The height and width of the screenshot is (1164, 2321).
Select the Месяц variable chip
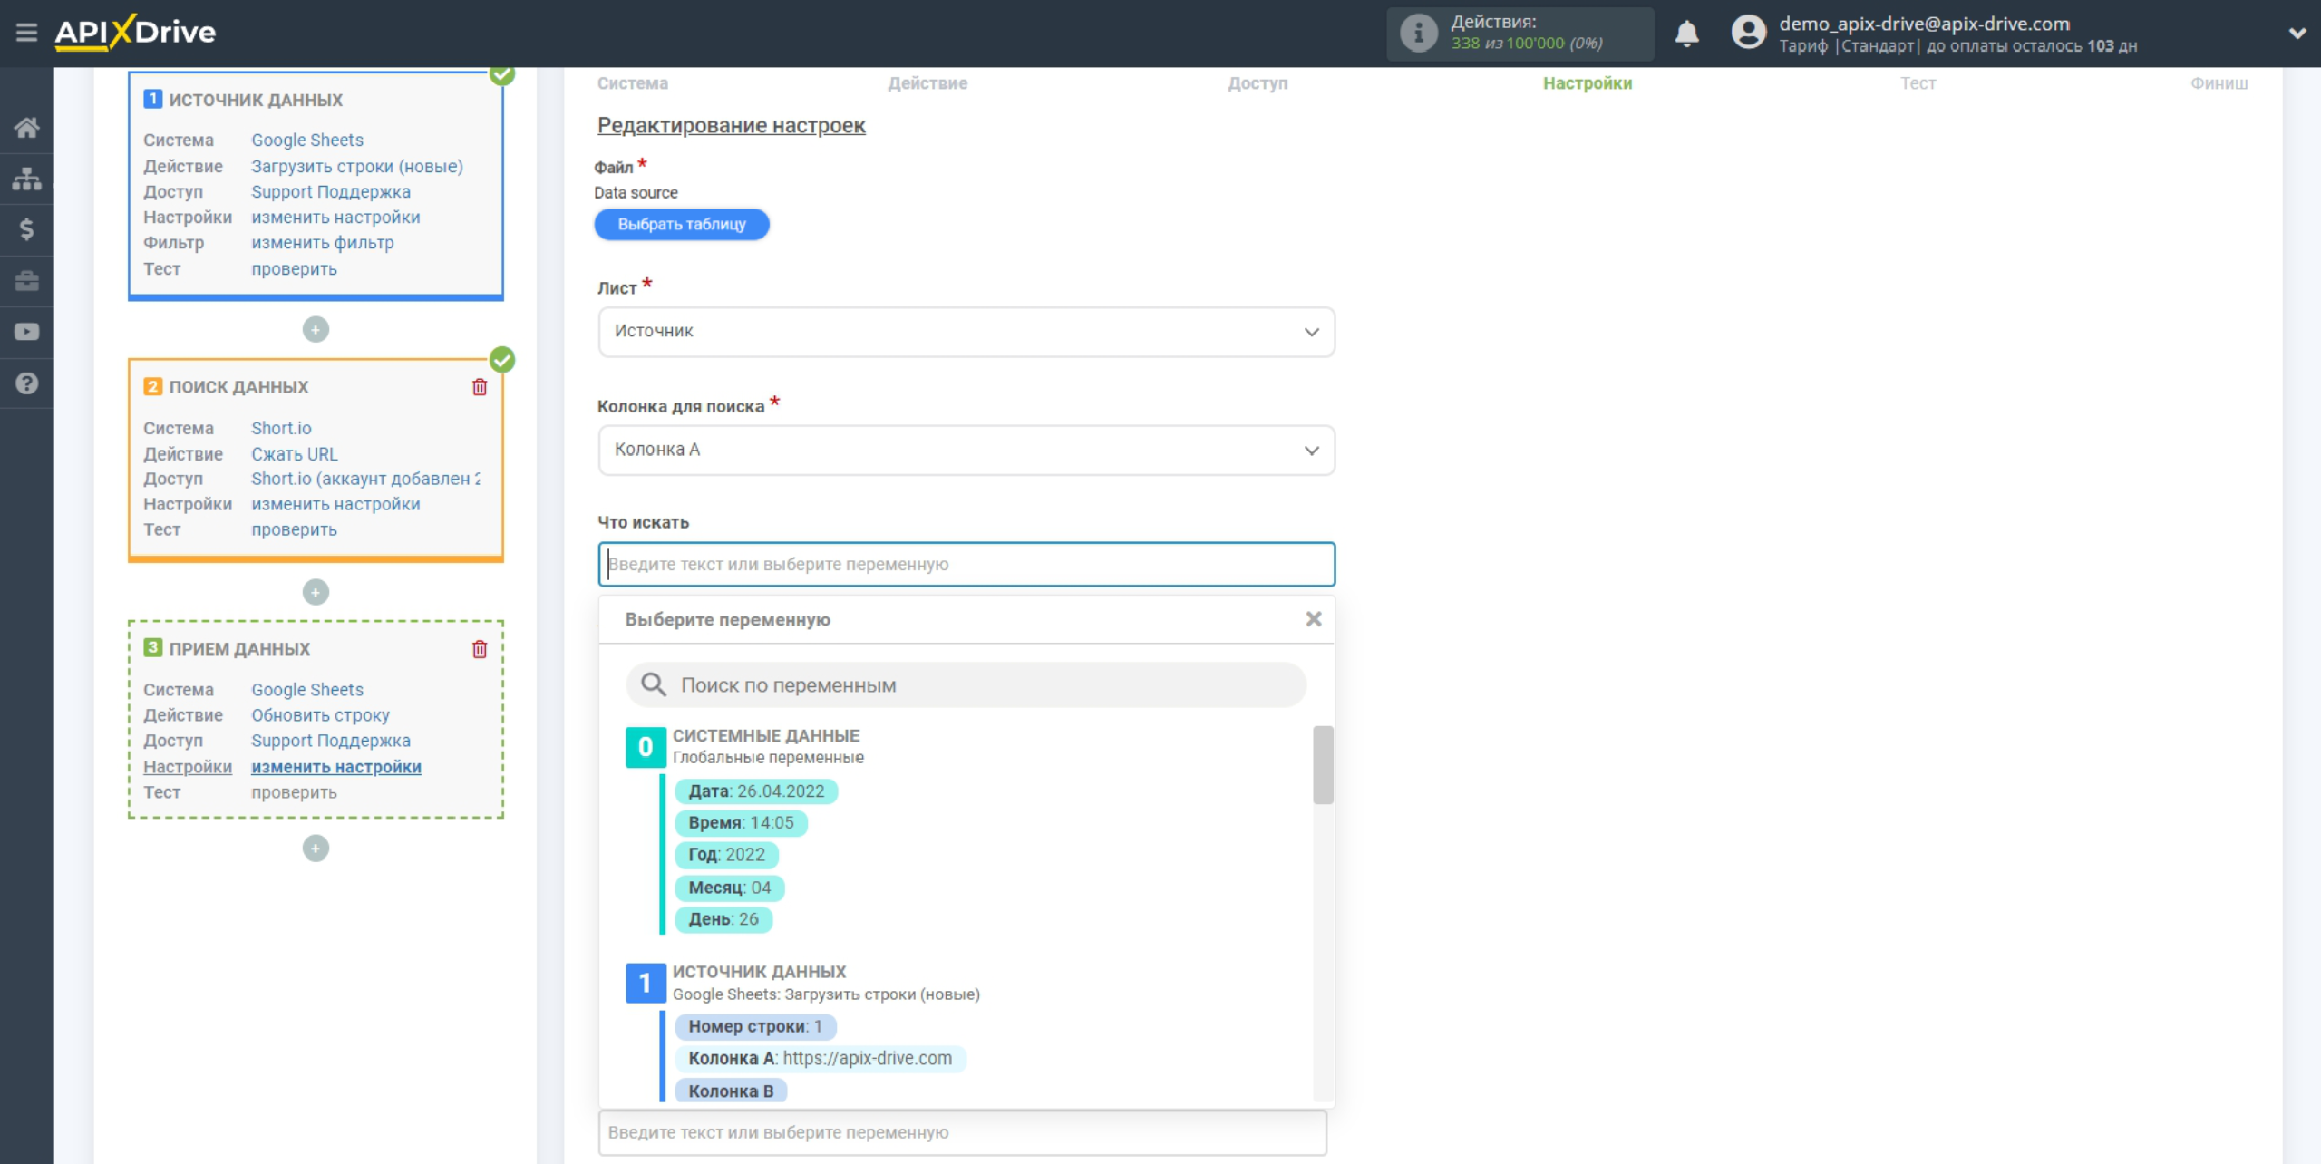tap(729, 888)
